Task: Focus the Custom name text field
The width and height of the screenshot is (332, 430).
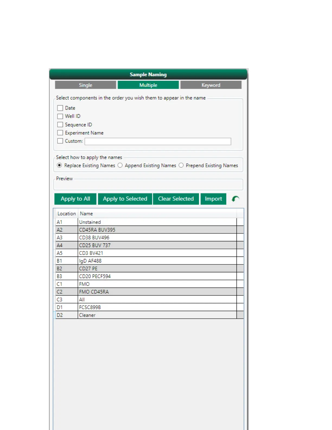Action: point(158,141)
